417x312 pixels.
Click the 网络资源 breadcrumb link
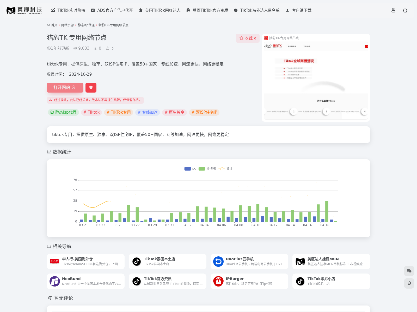click(68, 25)
